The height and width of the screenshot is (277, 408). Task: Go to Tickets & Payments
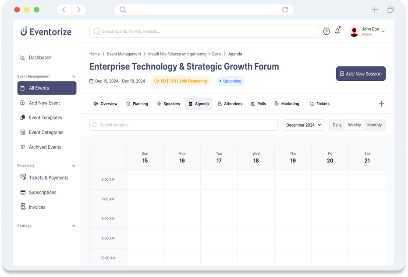[48, 178]
